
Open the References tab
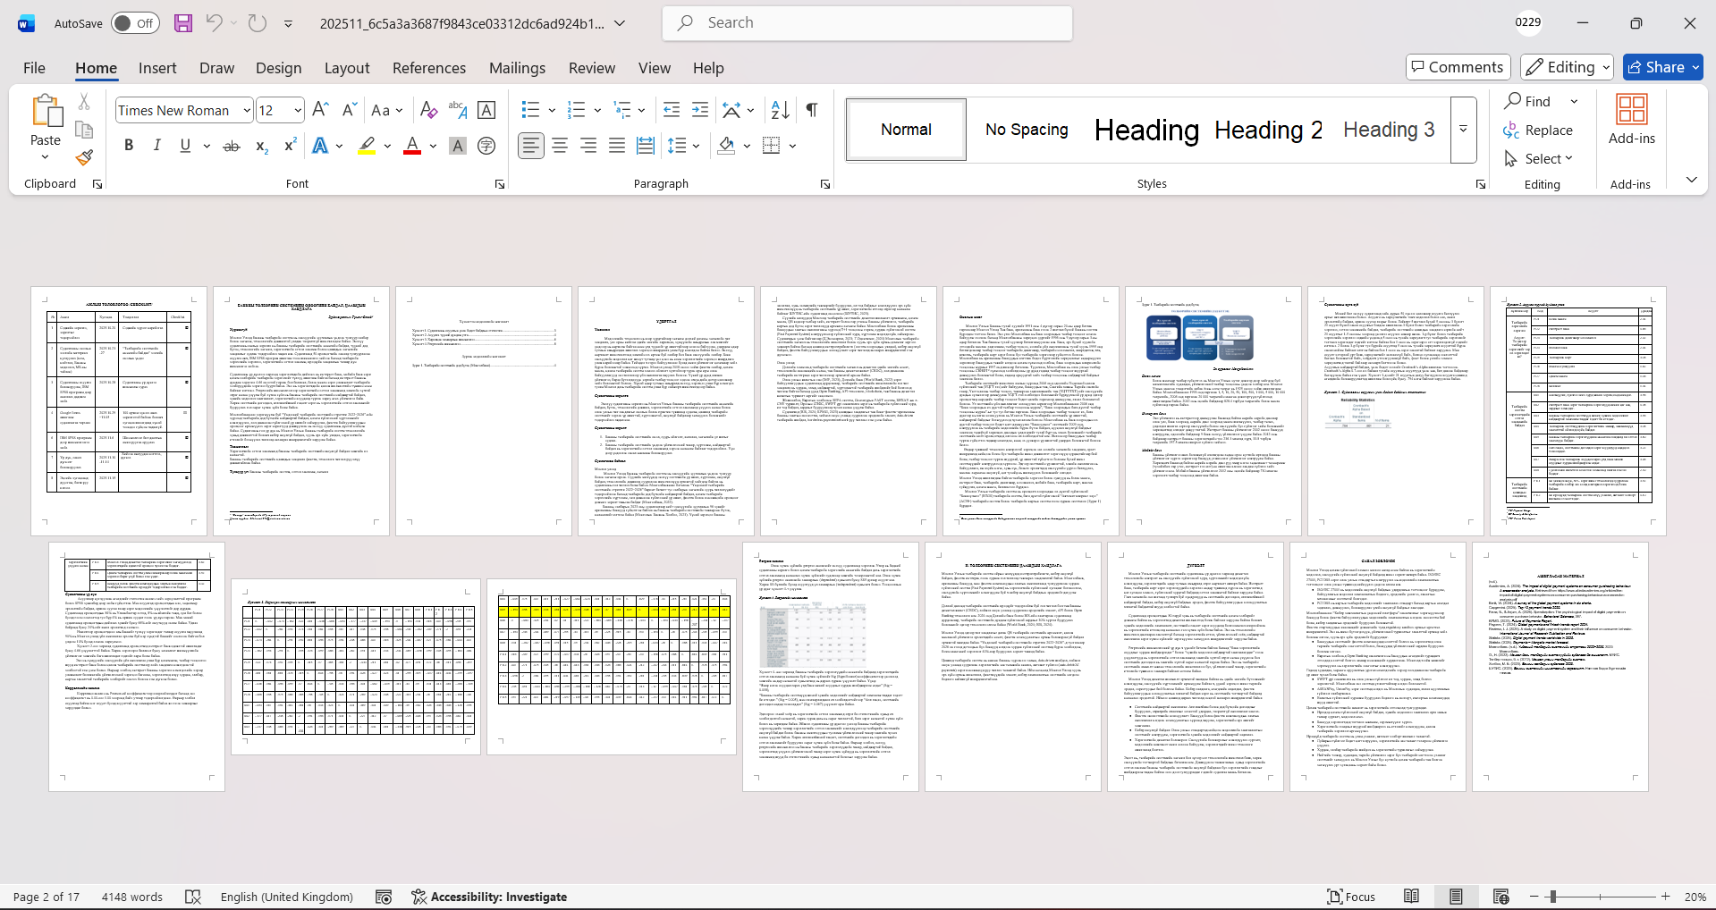(x=428, y=68)
